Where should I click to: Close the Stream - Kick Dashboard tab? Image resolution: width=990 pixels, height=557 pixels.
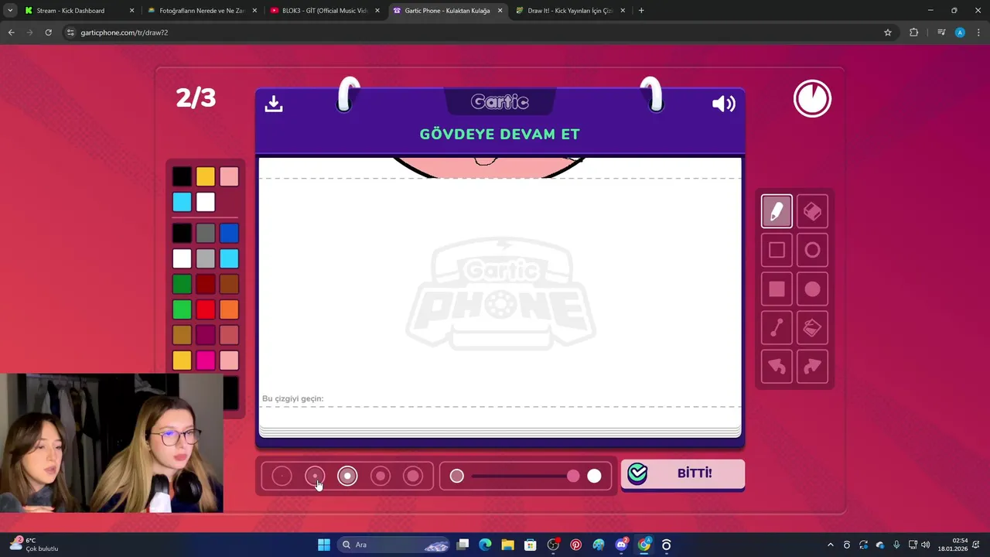(x=131, y=11)
